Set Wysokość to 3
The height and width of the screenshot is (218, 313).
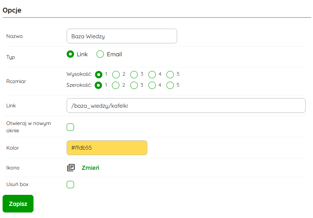click(134, 75)
